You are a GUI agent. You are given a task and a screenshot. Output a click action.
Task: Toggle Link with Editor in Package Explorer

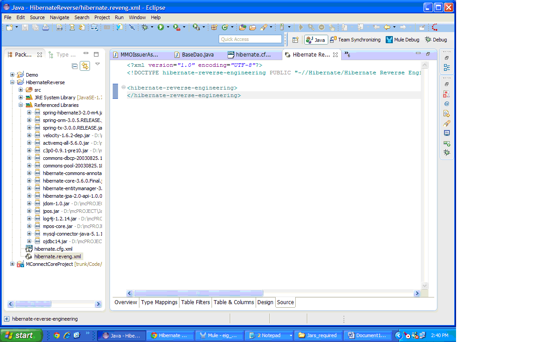pyautogui.click(x=85, y=66)
